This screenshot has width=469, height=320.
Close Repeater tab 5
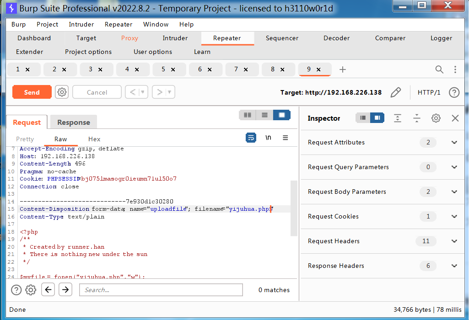(173, 69)
